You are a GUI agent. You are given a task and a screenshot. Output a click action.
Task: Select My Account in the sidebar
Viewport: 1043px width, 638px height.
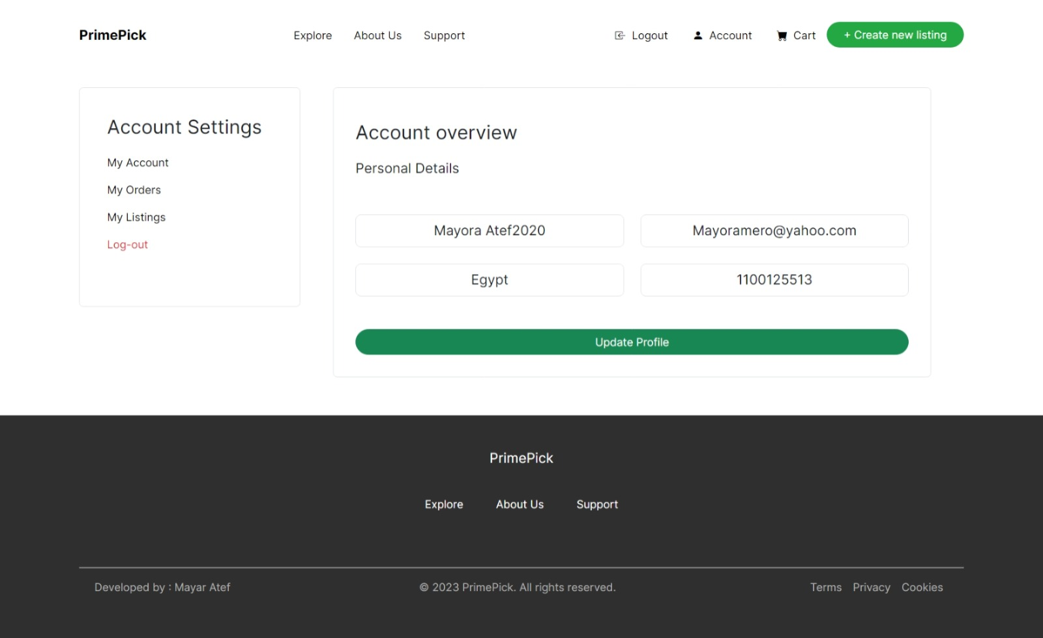138,162
